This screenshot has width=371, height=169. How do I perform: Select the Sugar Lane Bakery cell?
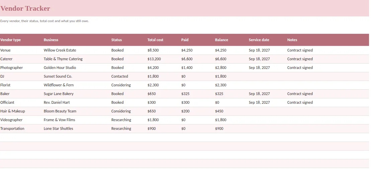(59, 94)
